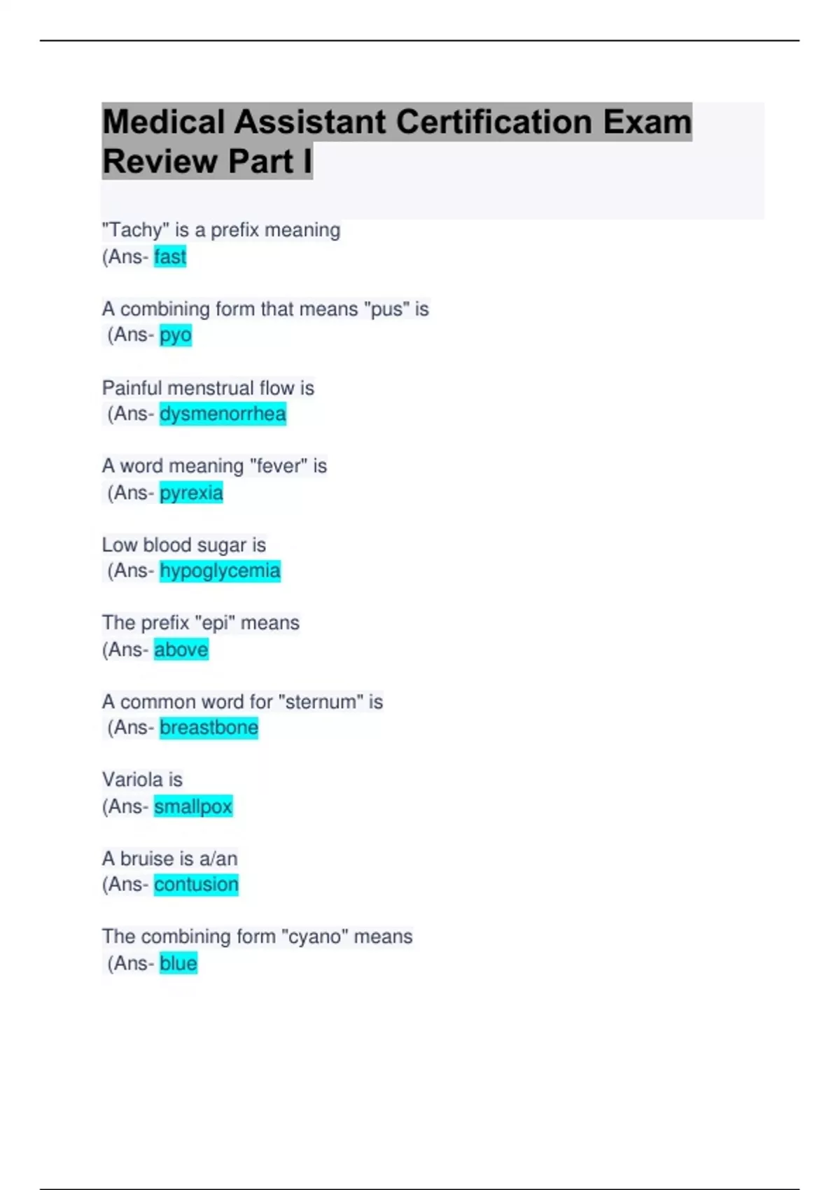Select the highlighted word 'pyrexia'
840x1190 pixels.
pos(191,493)
